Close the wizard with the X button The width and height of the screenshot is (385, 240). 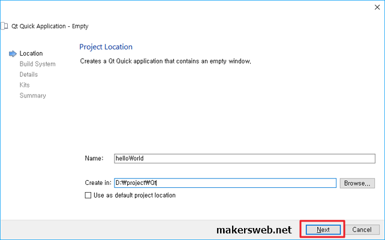(x=377, y=7)
